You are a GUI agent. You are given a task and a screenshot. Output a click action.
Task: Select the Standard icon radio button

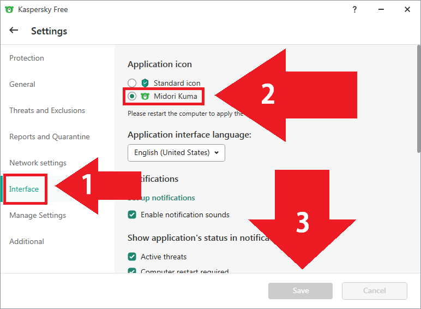(132, 83)
